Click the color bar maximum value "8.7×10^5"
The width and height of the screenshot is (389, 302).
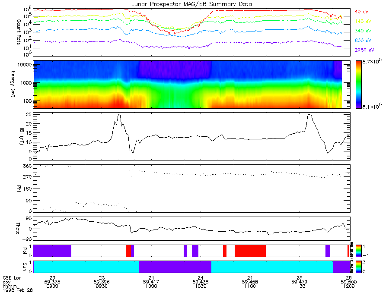pyautogui.click(x=372, y=61)
